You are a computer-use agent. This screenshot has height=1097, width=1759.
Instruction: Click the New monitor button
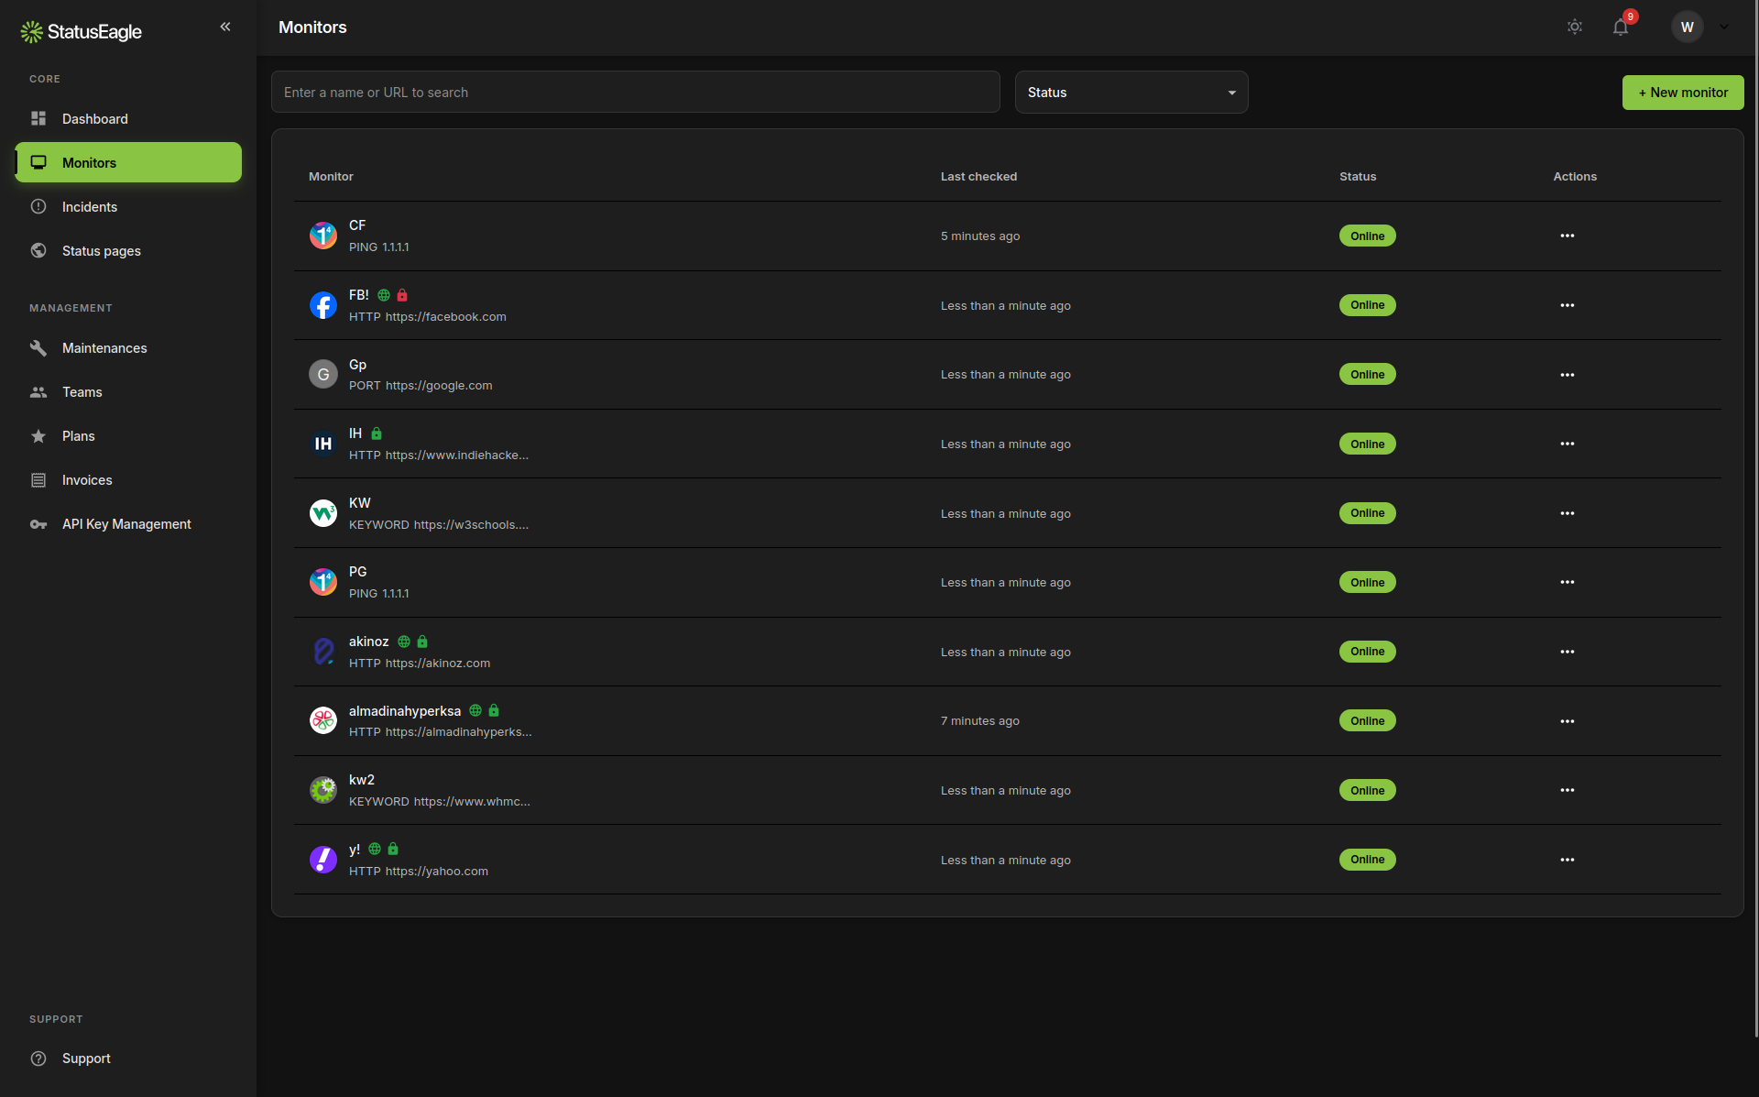coord(1683,92)
